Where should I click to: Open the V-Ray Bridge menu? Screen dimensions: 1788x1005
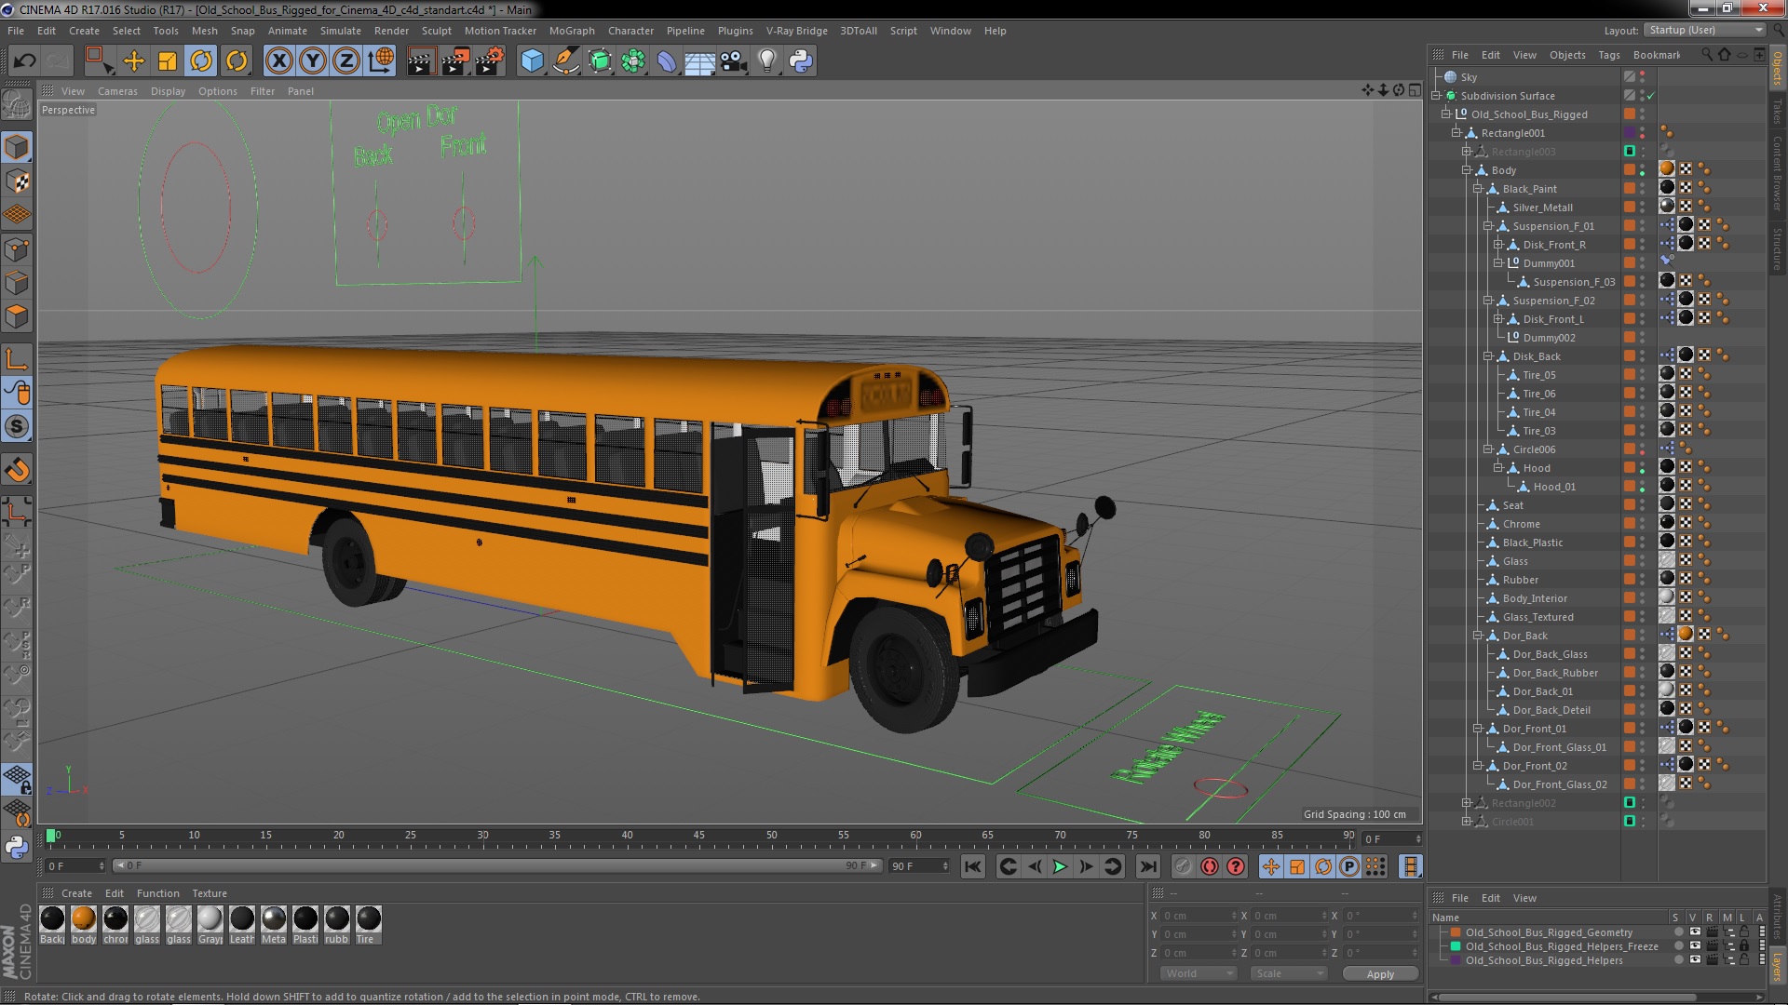pyautogui.click(x=796, y=31)
